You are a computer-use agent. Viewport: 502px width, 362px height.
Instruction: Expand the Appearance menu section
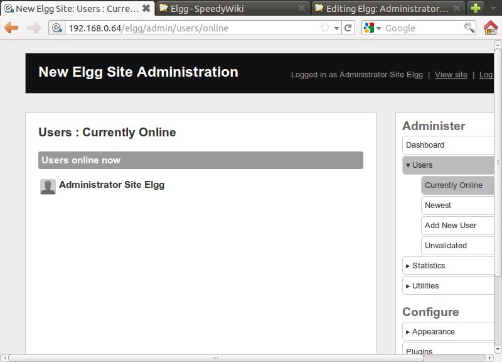(x=448, y=332)
